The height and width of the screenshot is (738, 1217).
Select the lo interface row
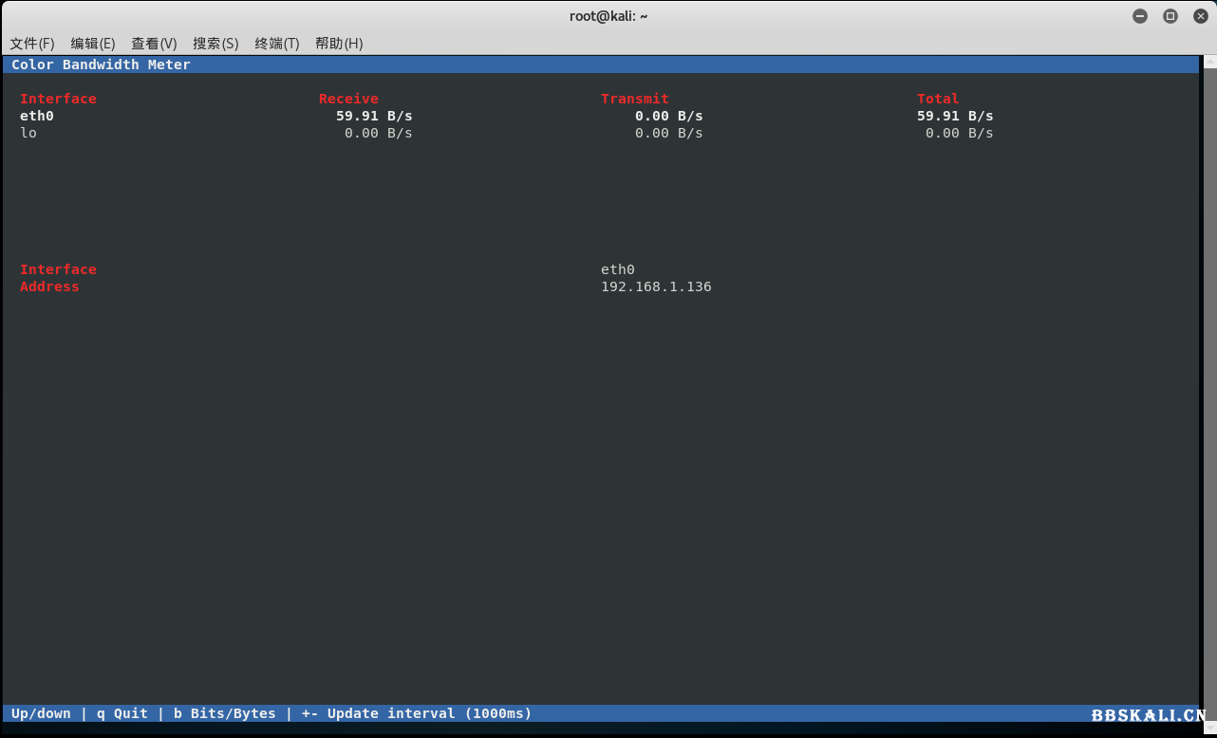tap(28, 133)
